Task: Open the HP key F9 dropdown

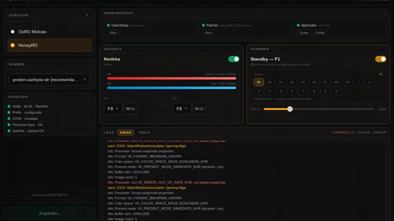Action: [113, 109]
